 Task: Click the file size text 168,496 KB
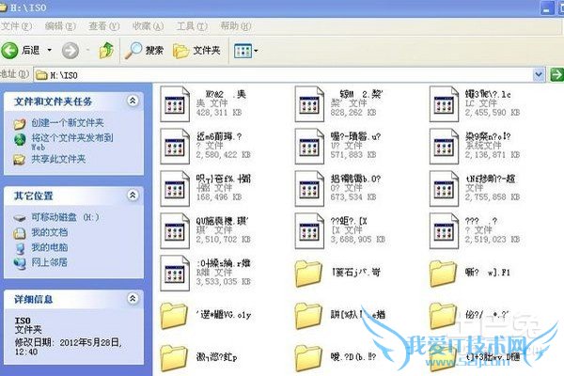(219, 197)
